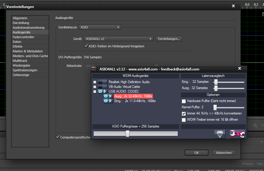The width and height of the screenshot is (264, 171).
Task: Select the Realtek High Definition Audio device row
Action: [129, 82]
